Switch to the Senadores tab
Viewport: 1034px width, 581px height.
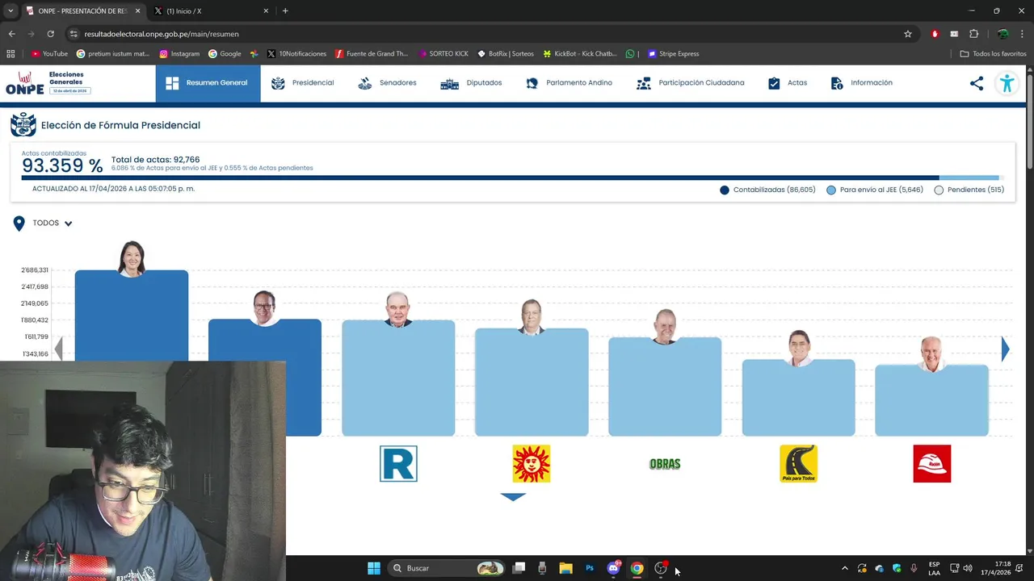(387, 83)
